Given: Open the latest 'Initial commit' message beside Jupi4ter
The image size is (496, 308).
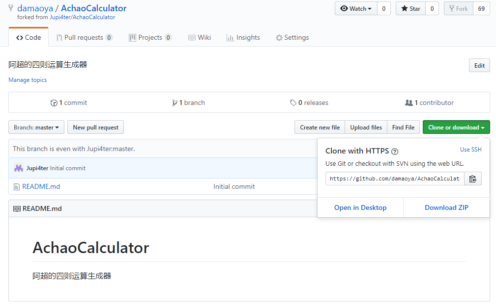Looking at the screenshot, I should [x=68, y=168].
